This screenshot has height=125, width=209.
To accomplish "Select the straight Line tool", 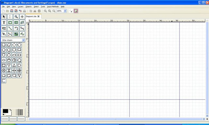I will pyautogui.click(x=10, y=28).
